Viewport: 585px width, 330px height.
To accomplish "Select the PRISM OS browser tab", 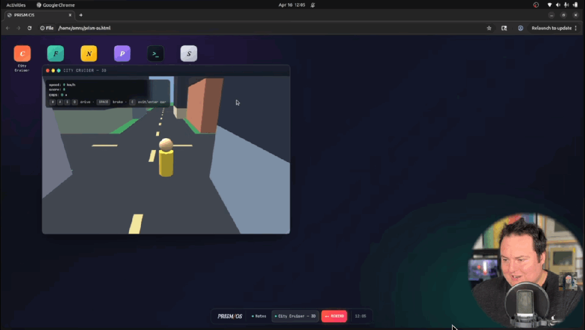I will pos(39,15).
